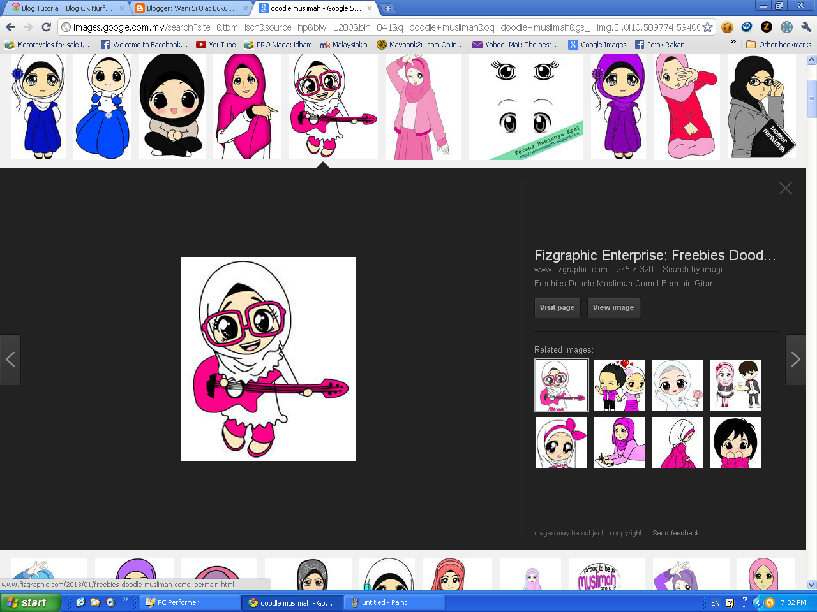Open the Windows start menu
The width and height of the screenshot is (817, 612).
31,602
